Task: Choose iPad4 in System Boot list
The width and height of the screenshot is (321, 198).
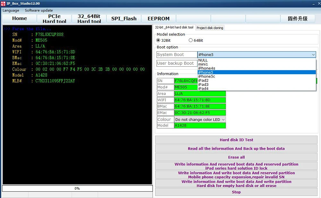Action: click(257, 89)
